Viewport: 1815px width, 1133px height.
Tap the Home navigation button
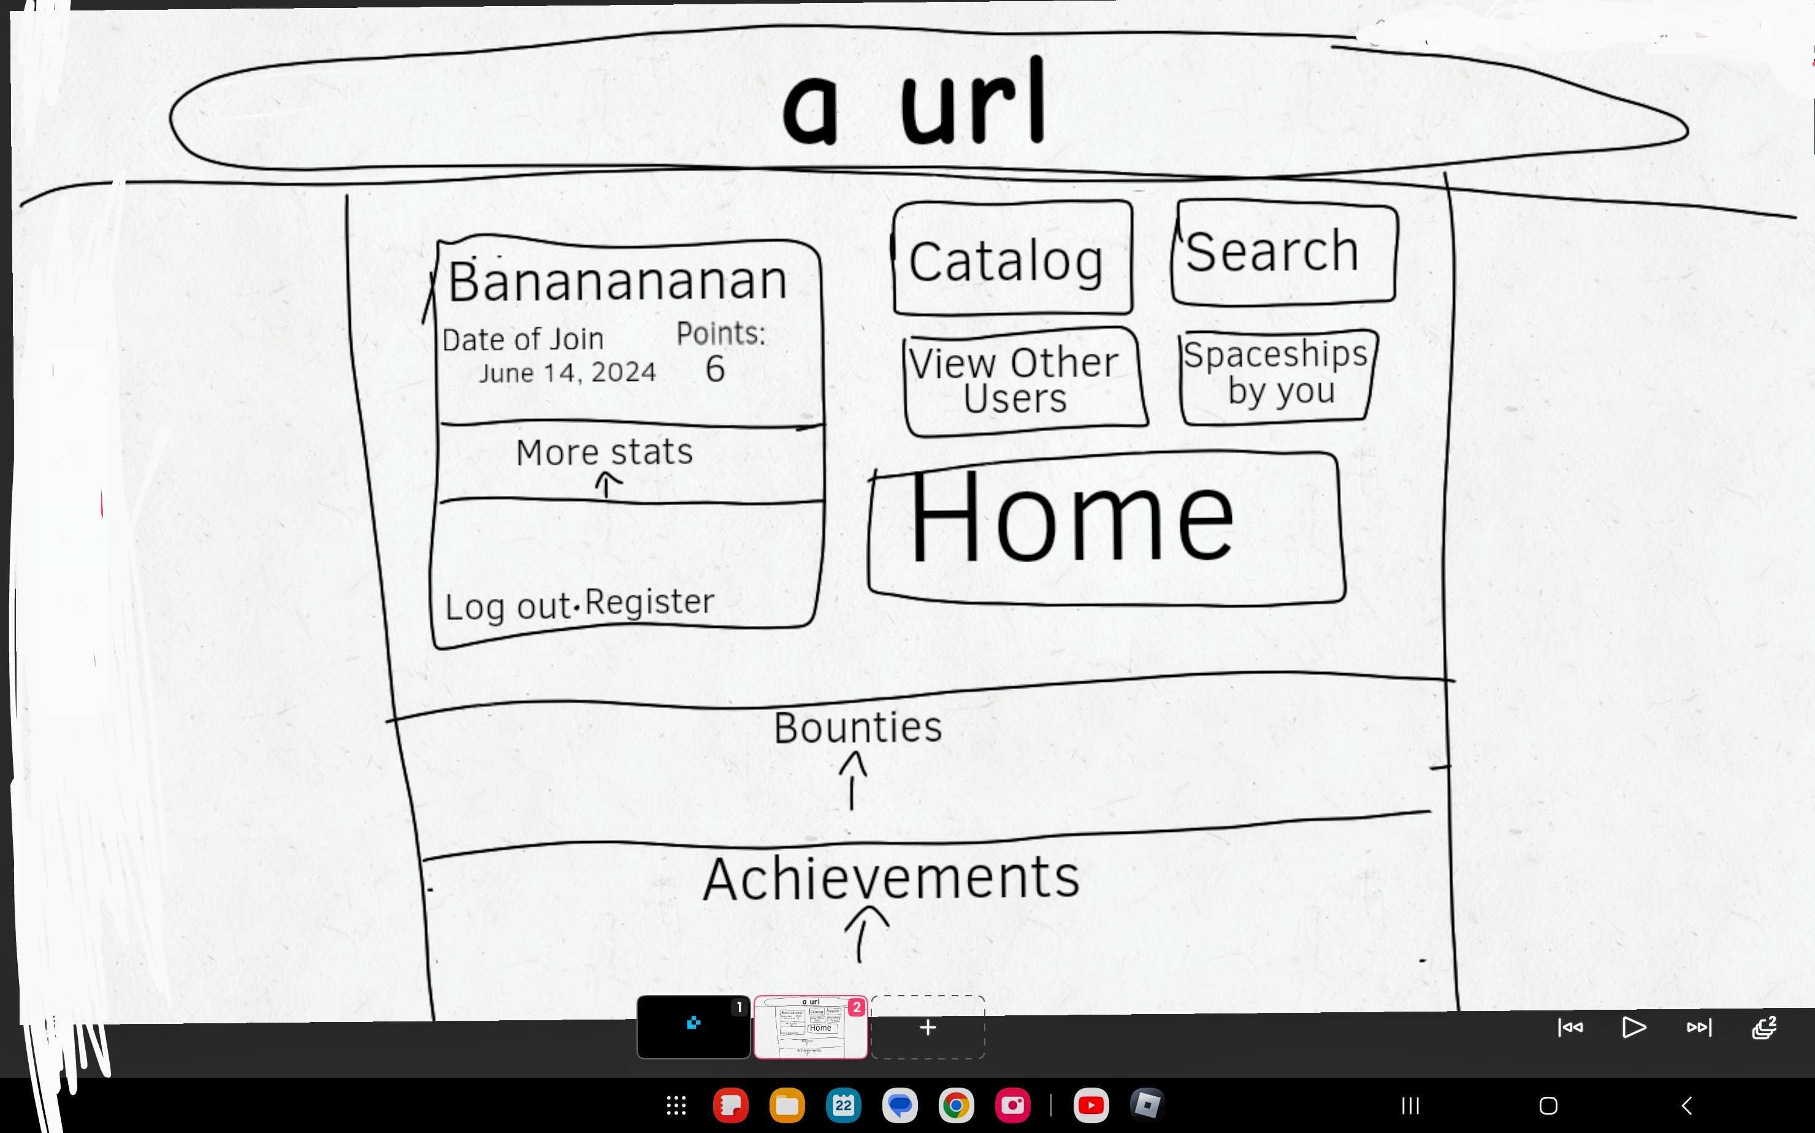(1549, 1105)
